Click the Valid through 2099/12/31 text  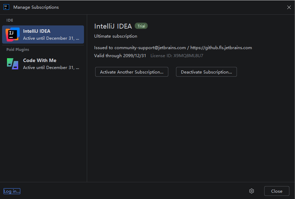[120, 56]
